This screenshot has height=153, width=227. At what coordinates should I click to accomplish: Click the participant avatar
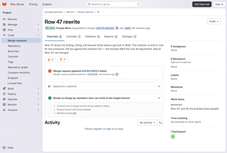tap(173, 137)
